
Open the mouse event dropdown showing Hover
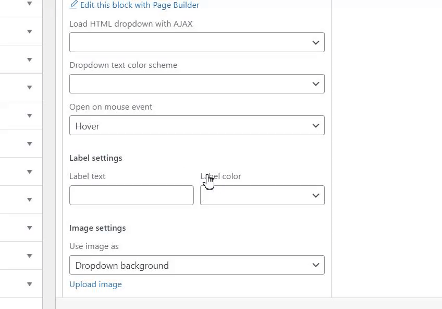coord(197,126)
